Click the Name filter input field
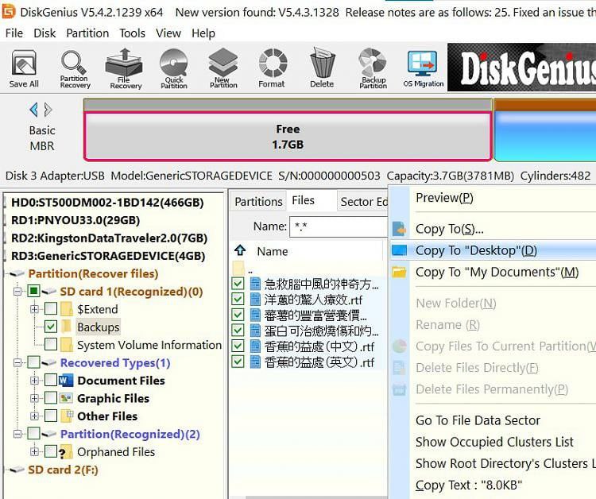596x499 pixels. pos(339,226)
